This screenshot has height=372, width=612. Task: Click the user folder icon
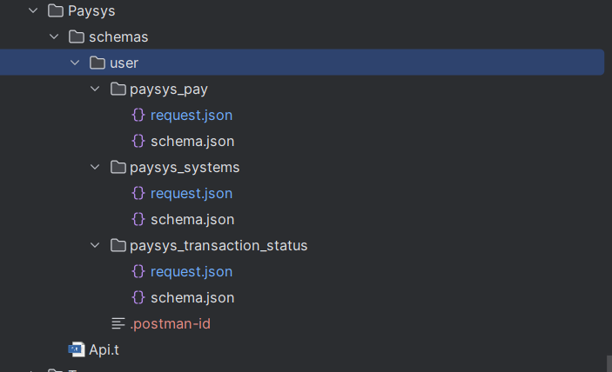pos(97,63)
